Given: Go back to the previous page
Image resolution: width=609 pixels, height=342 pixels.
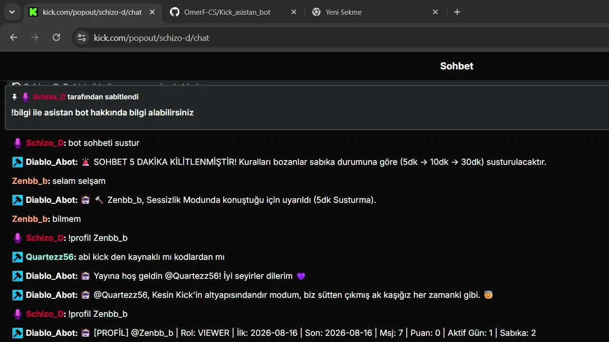Looking at the screenshot, I should click(x=13, y=38).
